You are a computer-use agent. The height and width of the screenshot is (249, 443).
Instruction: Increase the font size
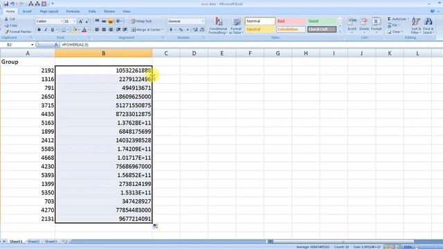click(x=80, y=21)
